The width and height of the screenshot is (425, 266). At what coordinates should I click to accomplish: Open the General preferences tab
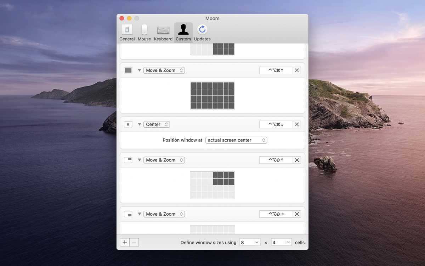(127, 33)
